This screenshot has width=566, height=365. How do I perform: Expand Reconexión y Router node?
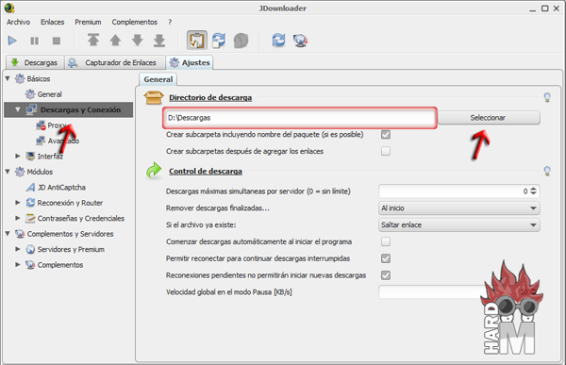coord(17,203)
